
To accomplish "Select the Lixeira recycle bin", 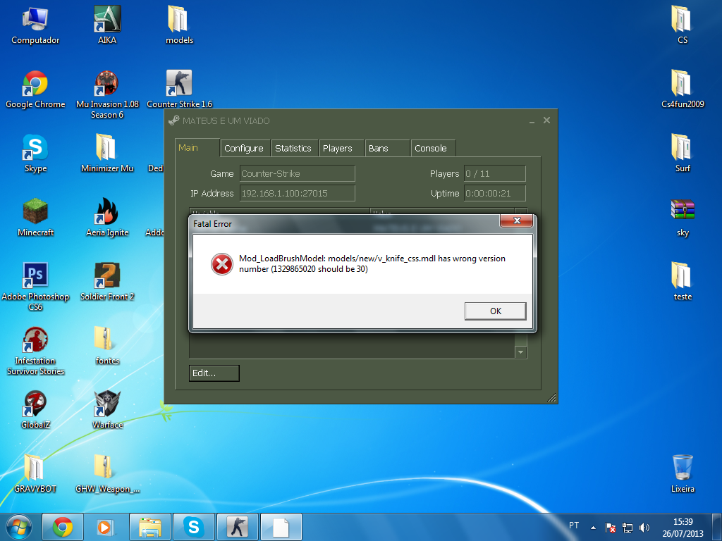I will click(682, 468).
